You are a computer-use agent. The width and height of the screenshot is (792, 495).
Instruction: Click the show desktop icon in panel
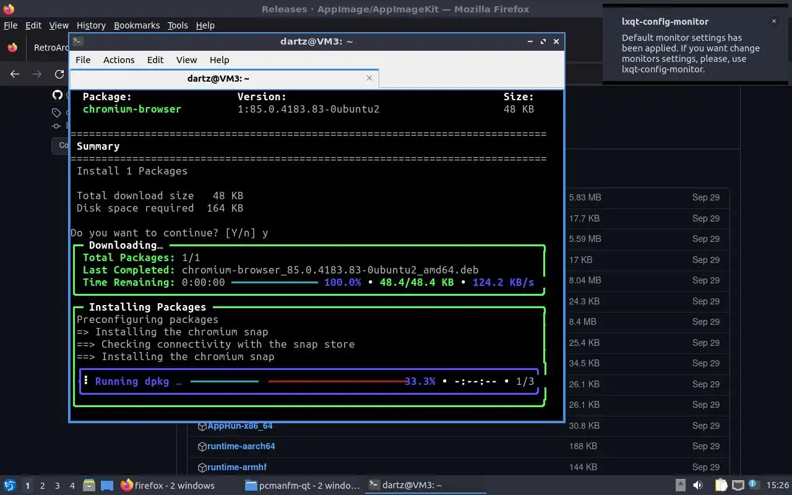(x=106, y=486)
